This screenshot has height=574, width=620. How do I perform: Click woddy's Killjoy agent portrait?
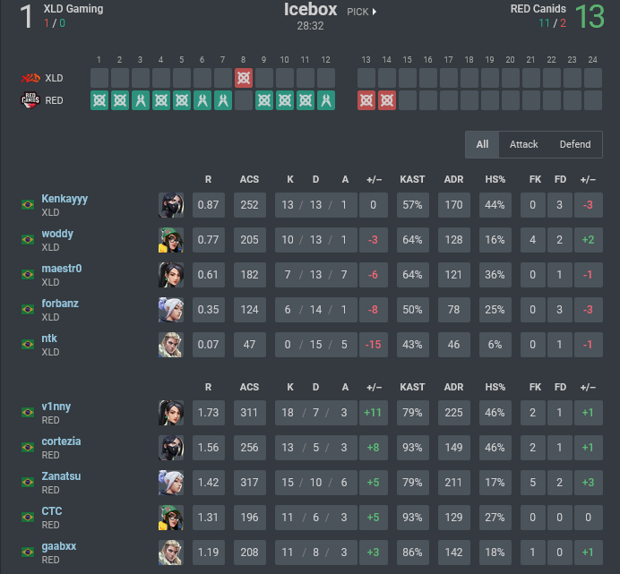[x=171, y=240]
